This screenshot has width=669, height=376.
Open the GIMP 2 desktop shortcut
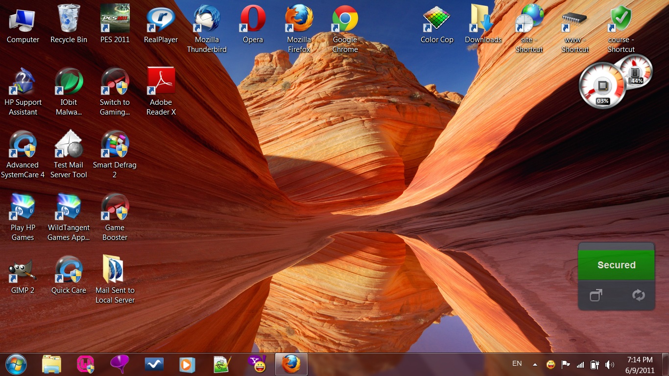point(23,272)
